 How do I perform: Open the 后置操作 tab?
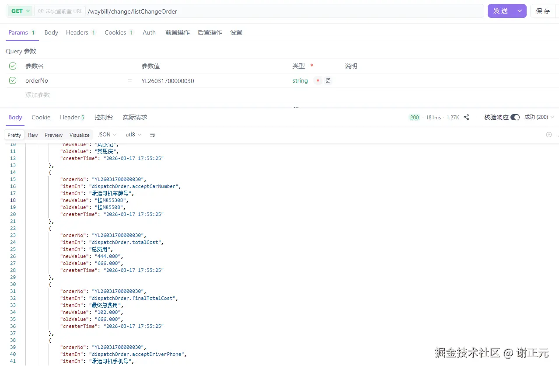point(210,32)
